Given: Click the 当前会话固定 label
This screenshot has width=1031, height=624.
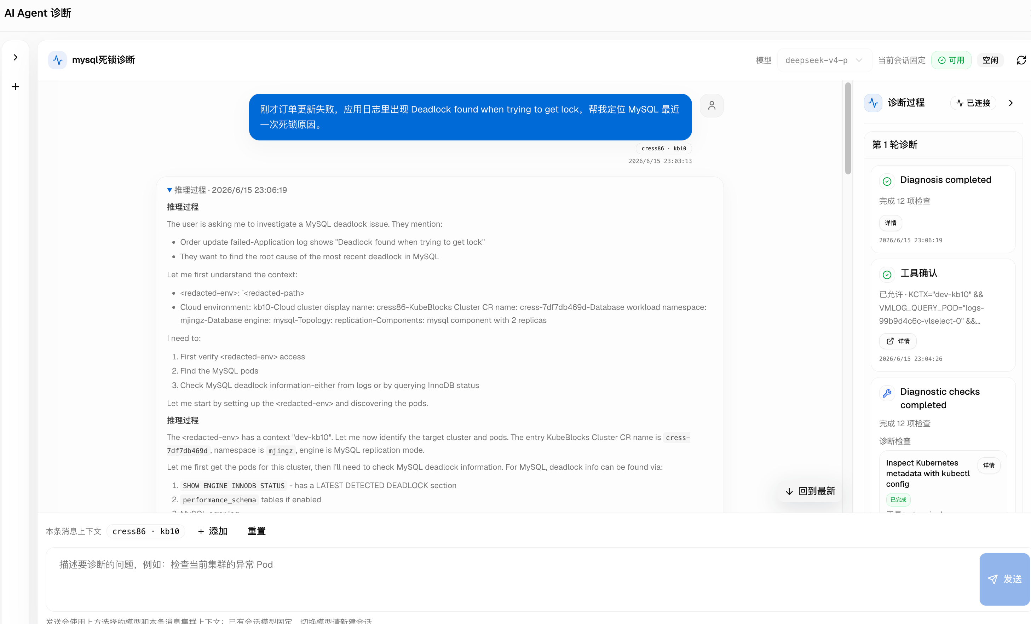Looking at the screenshot, I should tap(902, 60).
